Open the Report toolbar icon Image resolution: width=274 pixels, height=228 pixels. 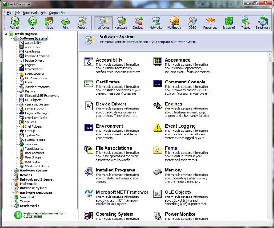point(82,23)
